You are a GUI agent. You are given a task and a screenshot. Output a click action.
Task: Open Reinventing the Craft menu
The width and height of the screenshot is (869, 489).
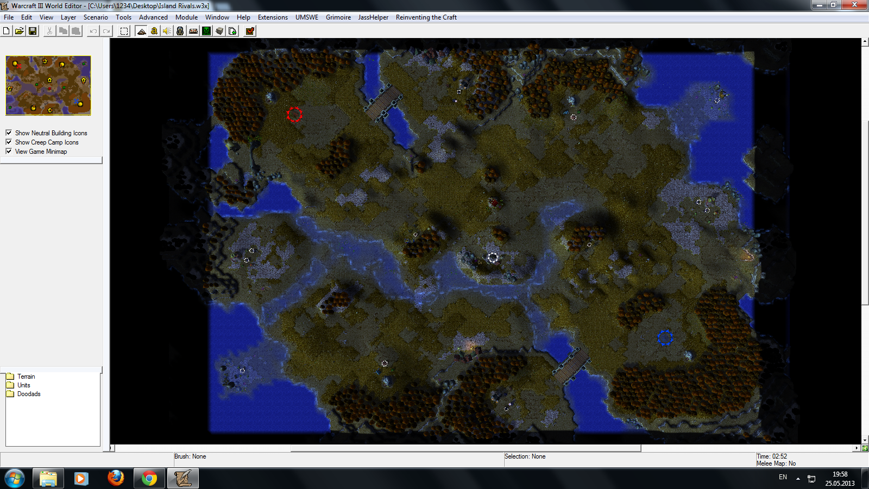tap(426, 17)
